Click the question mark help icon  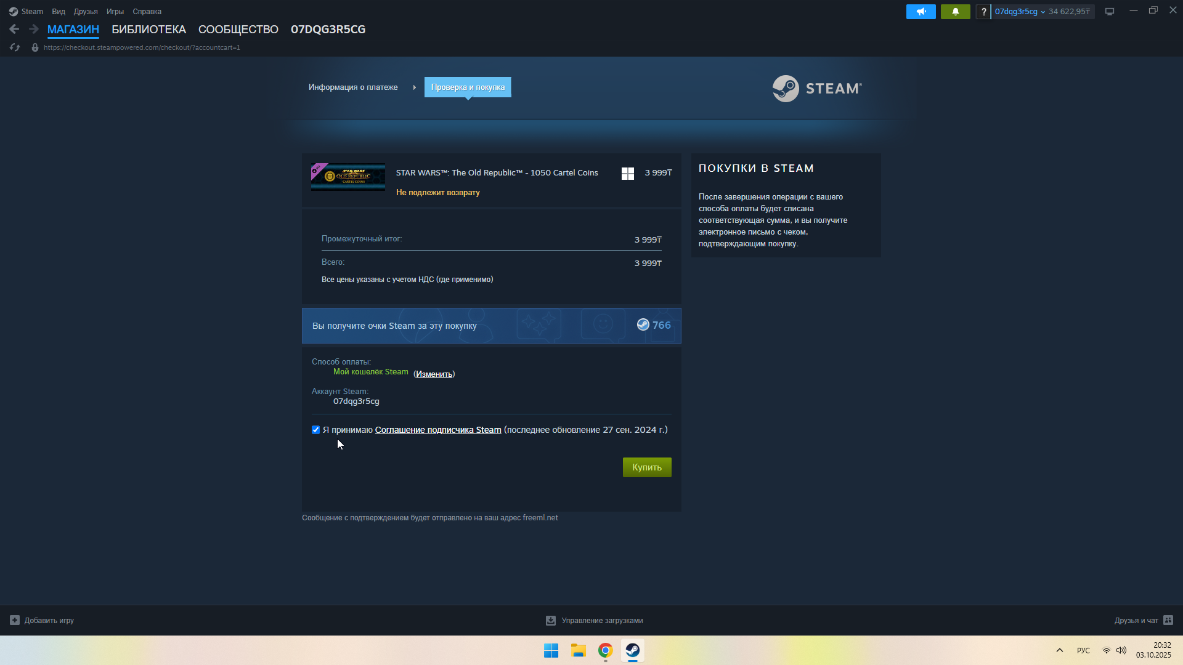click(x=983, y=12)
